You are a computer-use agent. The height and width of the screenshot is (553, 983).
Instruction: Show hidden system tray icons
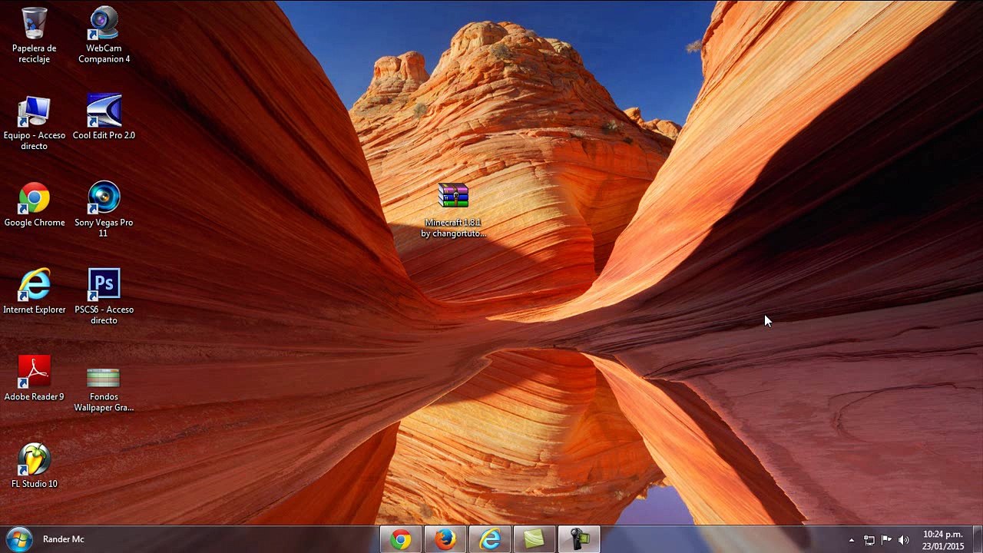851,540
